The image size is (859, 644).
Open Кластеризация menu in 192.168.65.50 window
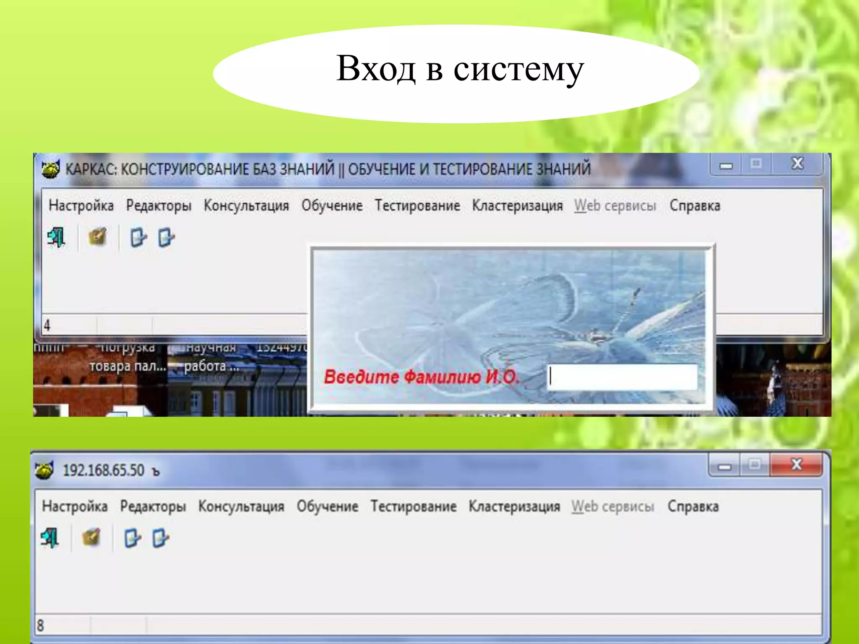click(x=514, y=506)
